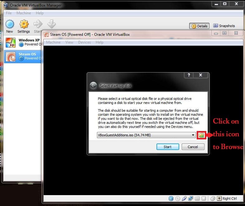245x206 pixels.
Task: Click the Steam OS swirl icon in VM list
Action: pyautogui.click(x=11, y=57)
